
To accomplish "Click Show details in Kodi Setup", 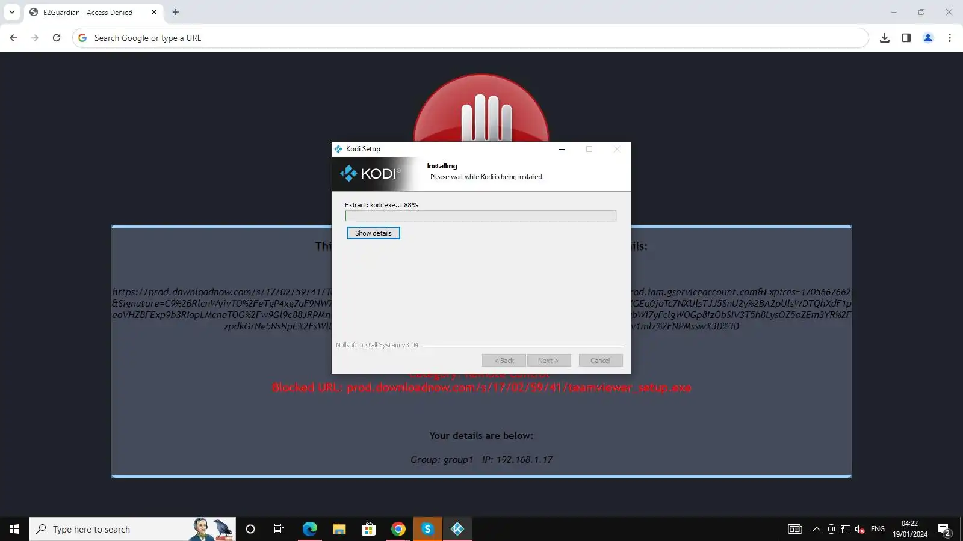I will click(x=373, y=233).
